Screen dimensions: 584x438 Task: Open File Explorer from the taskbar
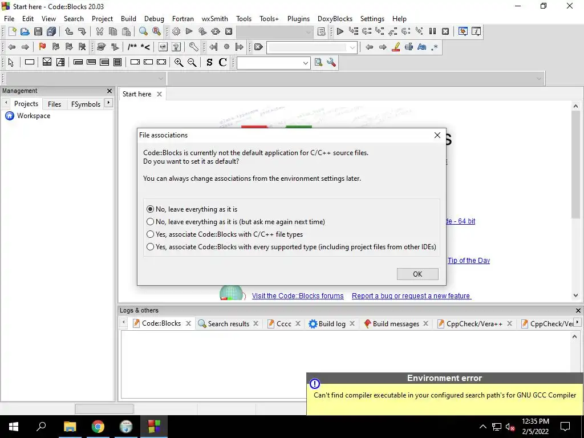pos(70,427)
